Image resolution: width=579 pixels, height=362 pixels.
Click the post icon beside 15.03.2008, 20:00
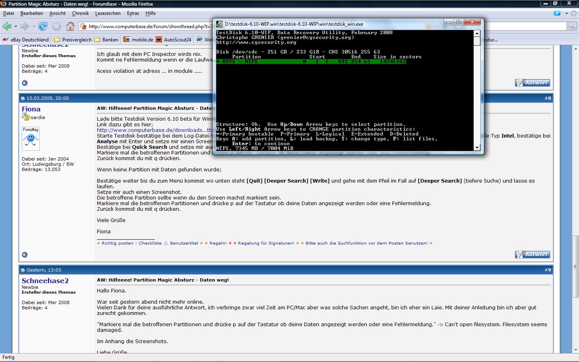[23, 98]
